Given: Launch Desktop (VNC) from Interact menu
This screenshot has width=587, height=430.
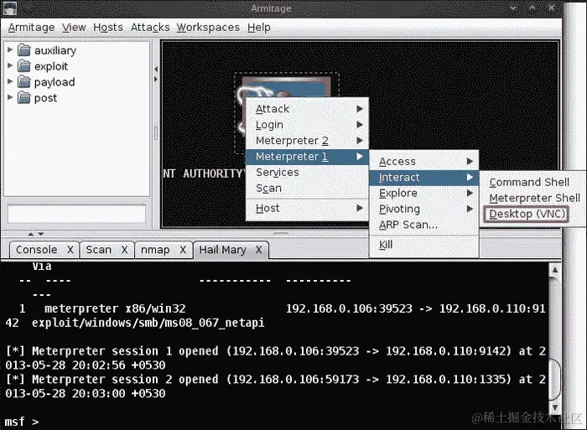Looking at the screenshot, I should [527, 214].
